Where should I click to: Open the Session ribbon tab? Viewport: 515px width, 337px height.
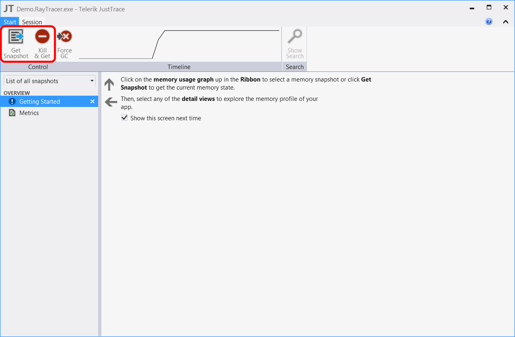(x=32, y=22)
